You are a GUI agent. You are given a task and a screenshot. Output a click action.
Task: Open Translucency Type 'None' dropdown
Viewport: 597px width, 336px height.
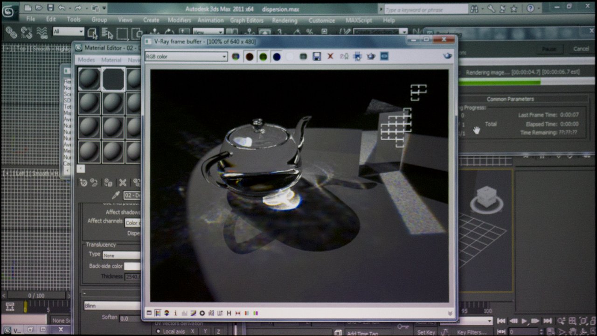(x=121, y=255)
